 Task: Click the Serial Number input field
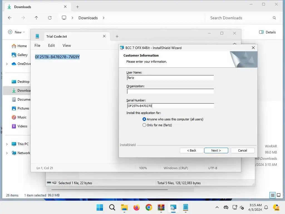click(170, 106)
